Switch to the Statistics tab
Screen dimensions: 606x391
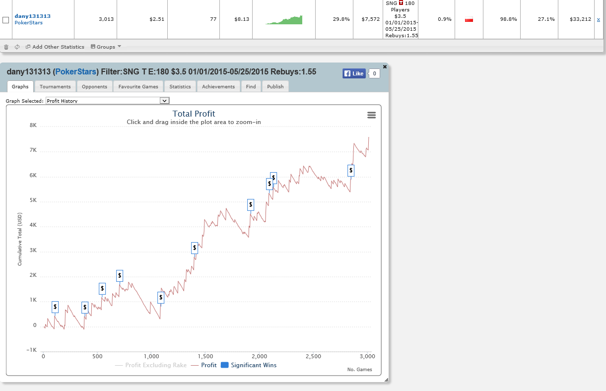pyautogui.click(x=180, y=86)
